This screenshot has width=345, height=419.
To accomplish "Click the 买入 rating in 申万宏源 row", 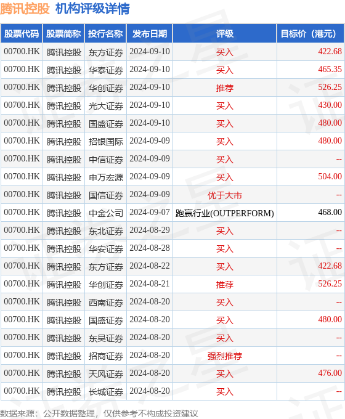I will (x=225, y=177).
